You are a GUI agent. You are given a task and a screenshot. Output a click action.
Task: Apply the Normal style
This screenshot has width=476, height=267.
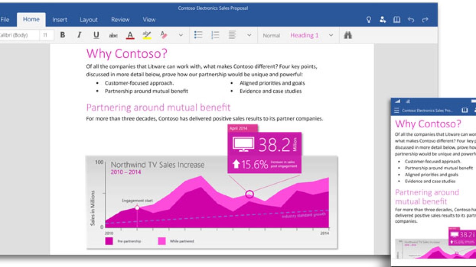tap(271, 35)
